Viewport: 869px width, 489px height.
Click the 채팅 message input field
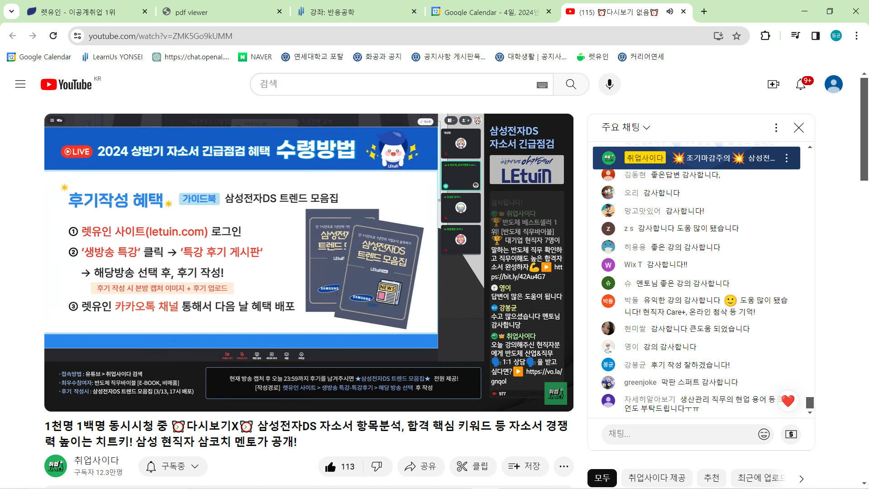coord(679,434)
